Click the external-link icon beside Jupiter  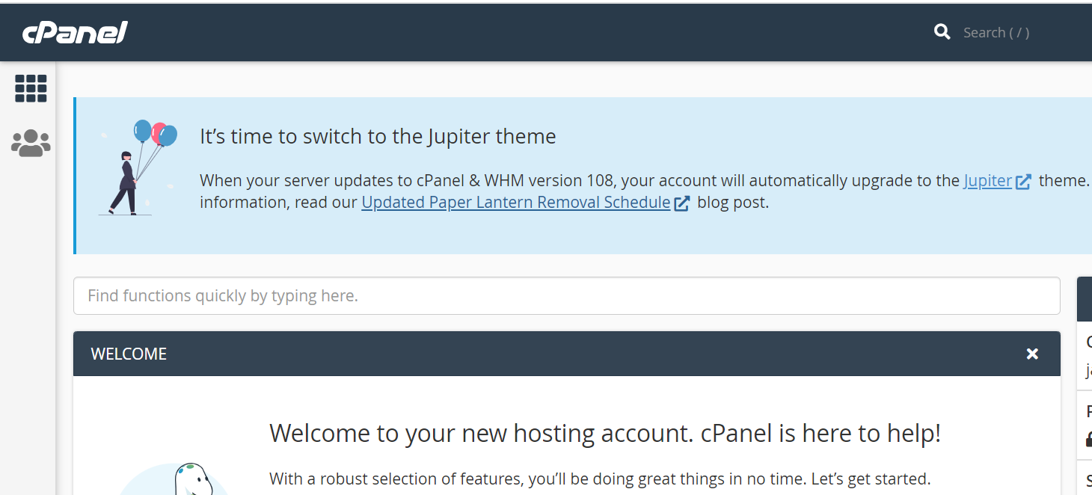point(1023,182)
